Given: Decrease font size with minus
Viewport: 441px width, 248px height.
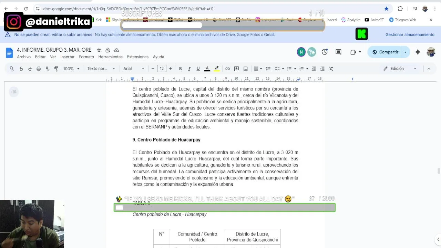Looking at the screenshot, I should point(153,69).
